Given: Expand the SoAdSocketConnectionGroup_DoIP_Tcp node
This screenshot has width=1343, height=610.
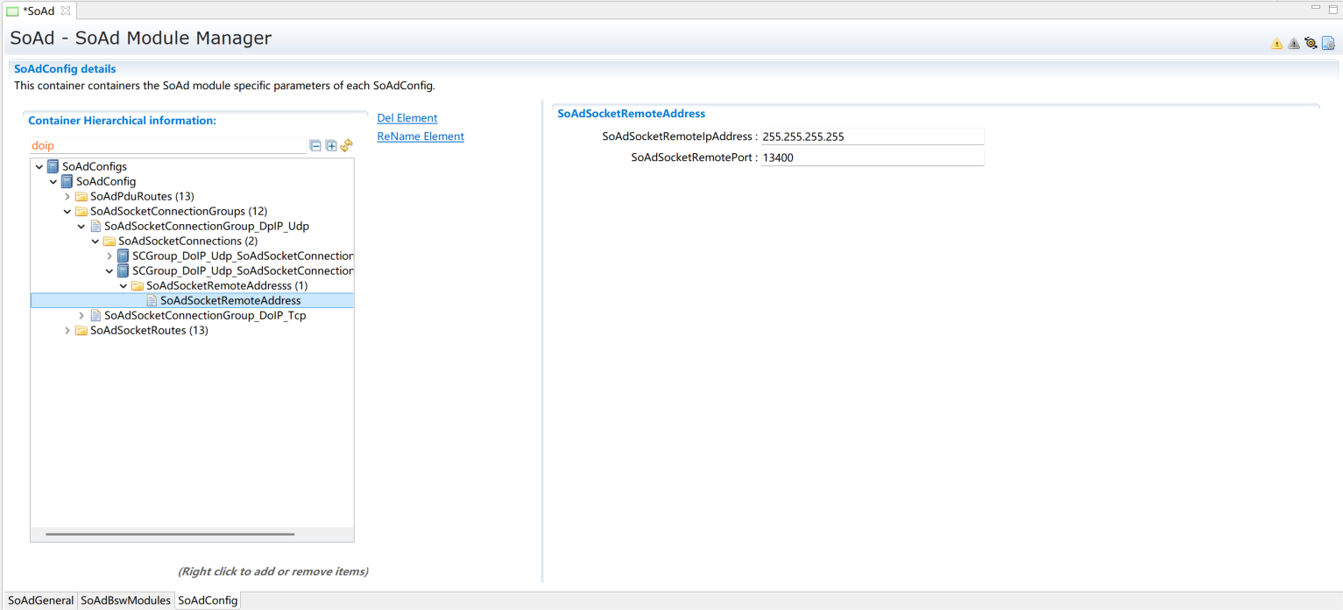Looking at the screenshot, I should [81, 315].
